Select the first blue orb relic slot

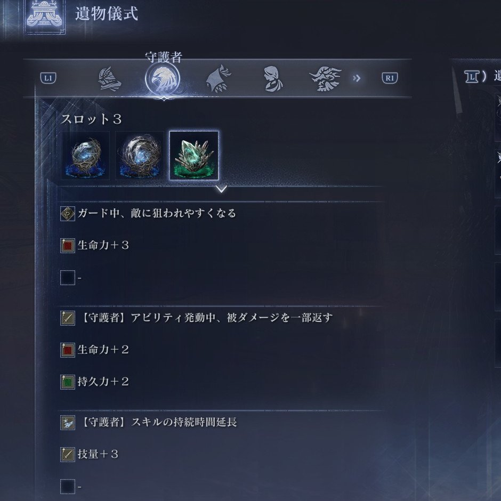[x=85, y=156]
